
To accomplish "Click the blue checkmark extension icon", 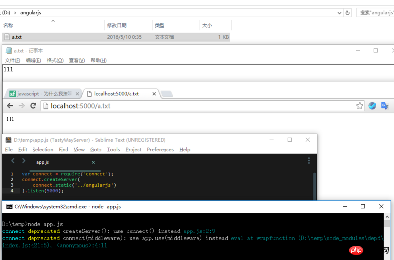I will click(x=372, y=106).
